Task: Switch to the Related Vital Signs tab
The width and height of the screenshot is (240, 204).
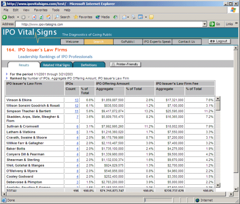Action: coord(56,65)
